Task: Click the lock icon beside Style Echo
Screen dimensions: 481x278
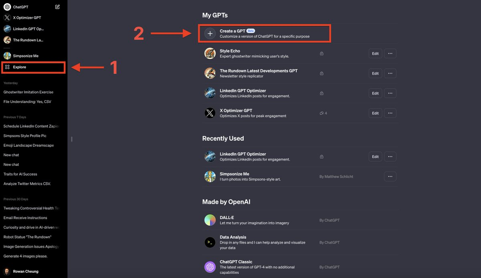Action: click(x=321, y=53)
